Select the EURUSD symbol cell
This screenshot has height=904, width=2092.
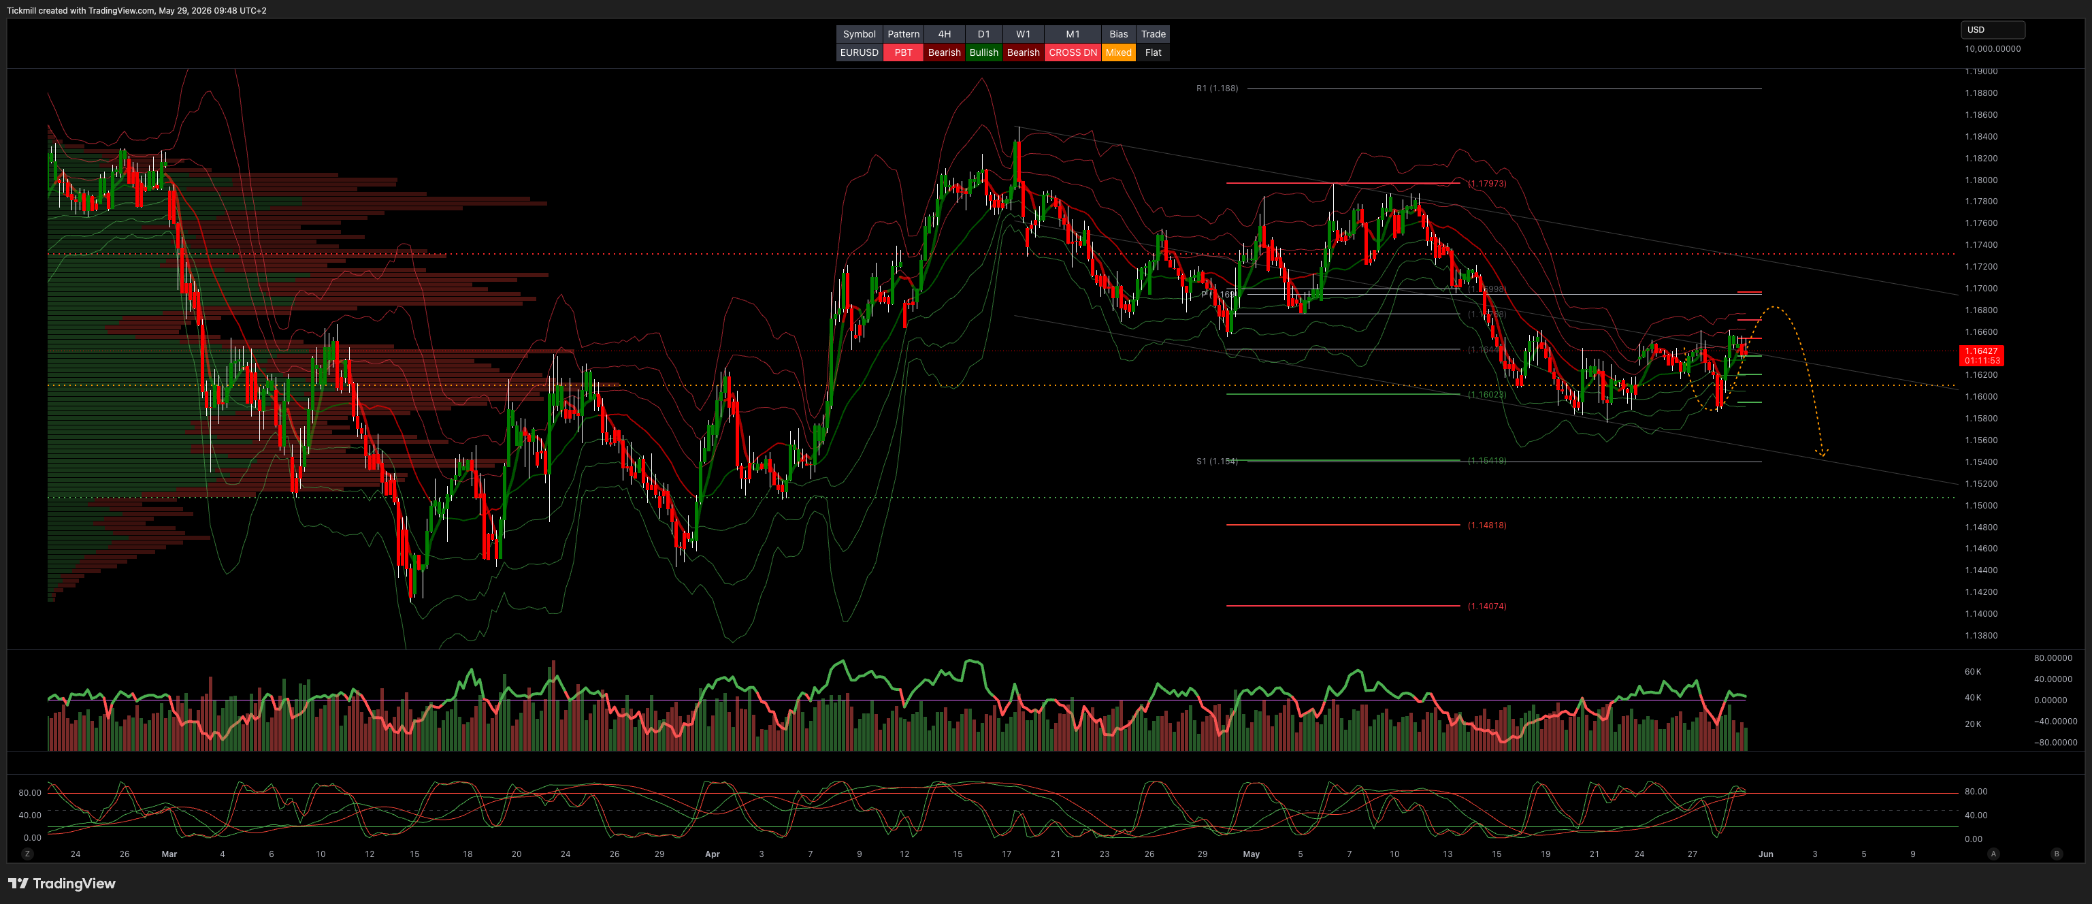pos(860,52)
